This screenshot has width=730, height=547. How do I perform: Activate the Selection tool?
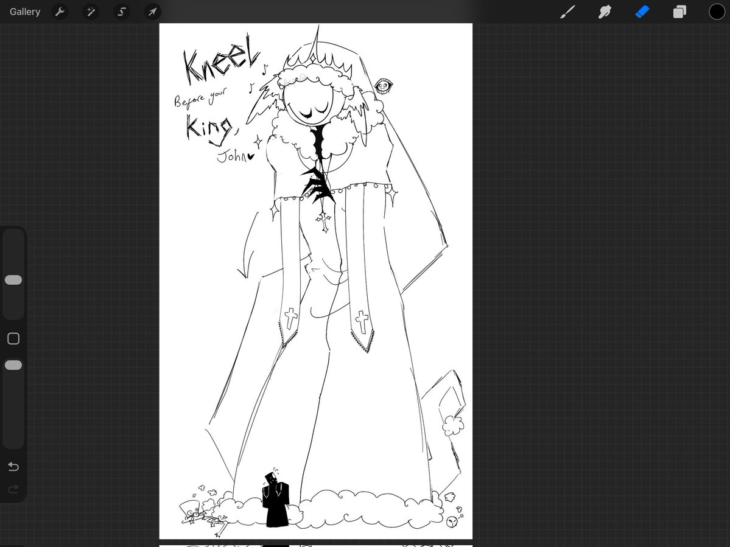point(122,12)
